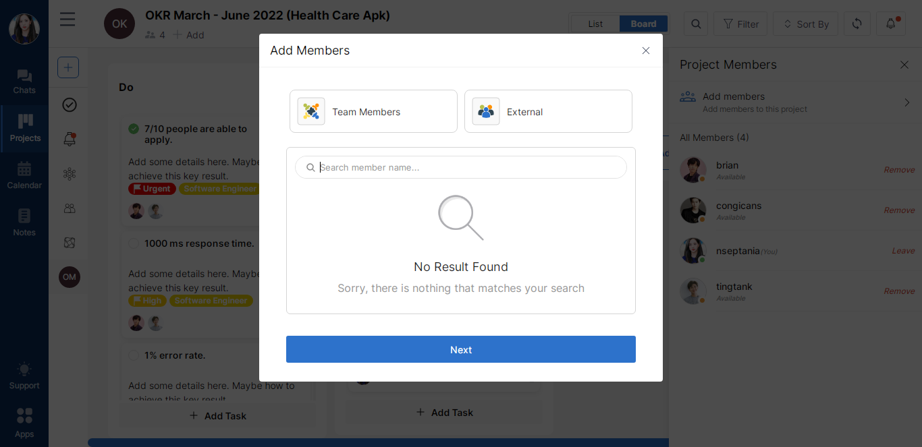Switch to the List view tab
The width and height of the screenshot is (922, 447).
(x=595, y=24)
